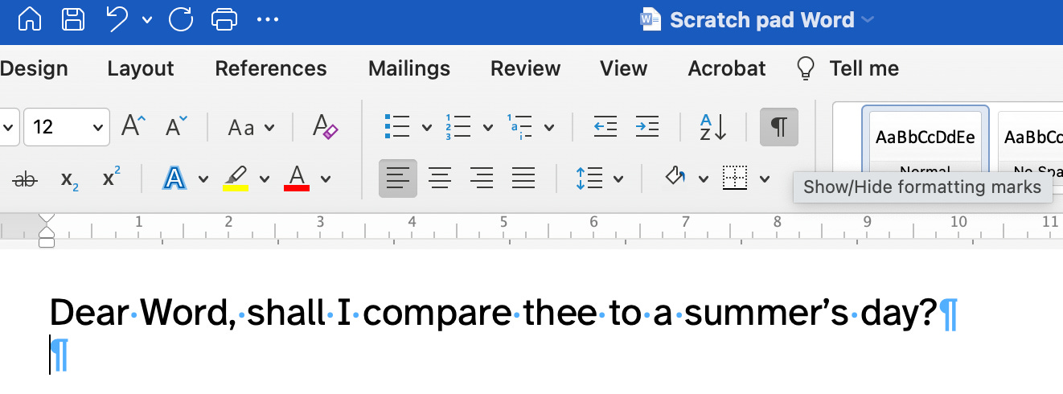
Task: Decrease font size with the smaller A
Action: coord(176,126)
